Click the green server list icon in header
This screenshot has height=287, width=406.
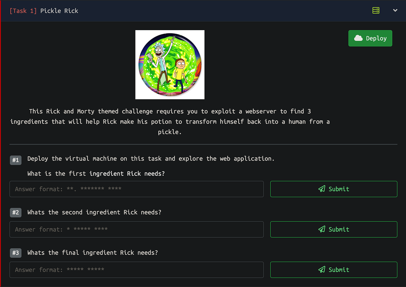376,10
